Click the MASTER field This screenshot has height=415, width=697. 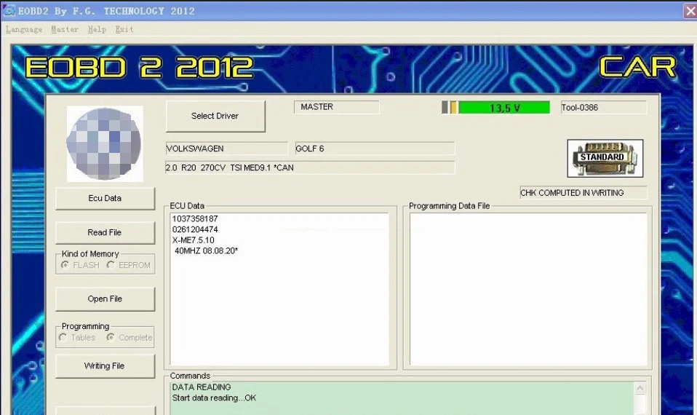[337, 107]
